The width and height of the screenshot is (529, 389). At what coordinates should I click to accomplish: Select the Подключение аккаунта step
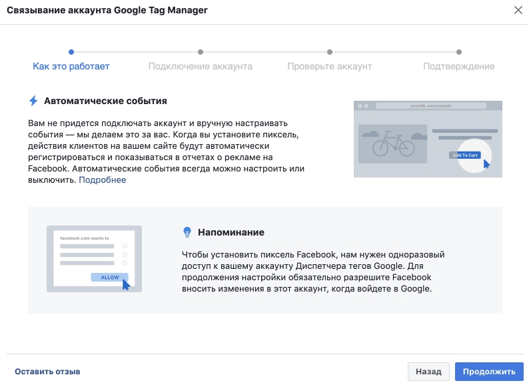pos(201,66)
